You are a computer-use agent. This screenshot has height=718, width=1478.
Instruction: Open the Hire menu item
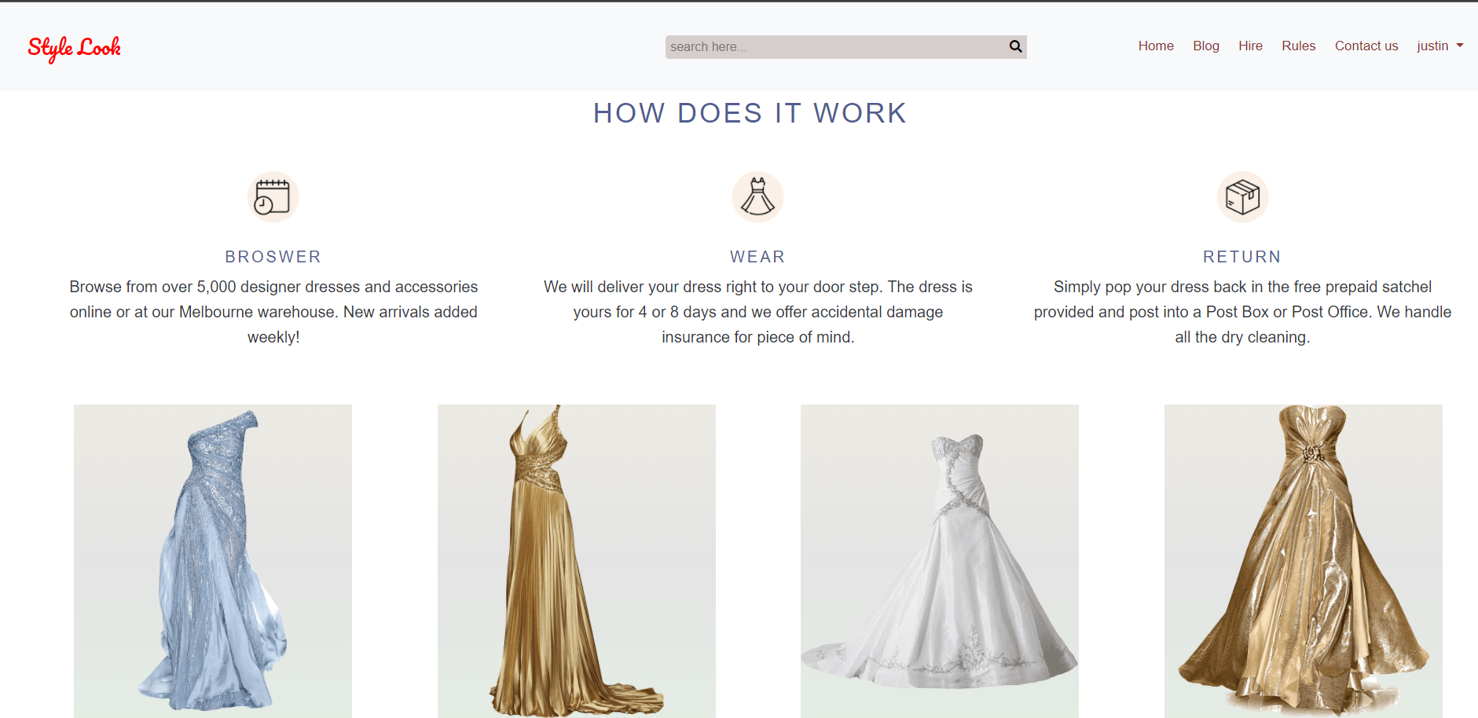pos(1250,46)
